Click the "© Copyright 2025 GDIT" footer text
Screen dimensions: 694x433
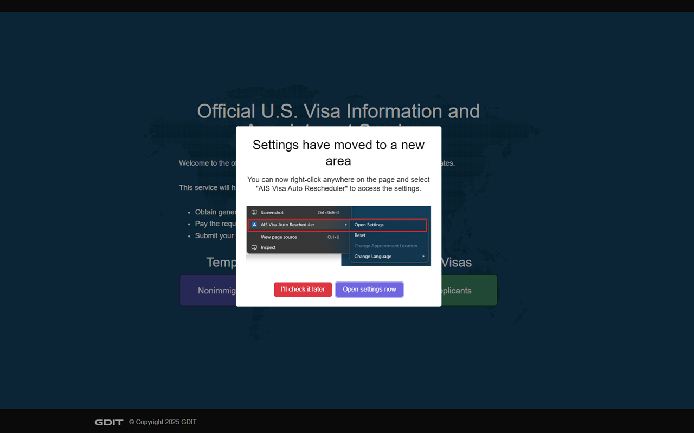(x=163, y=422)
